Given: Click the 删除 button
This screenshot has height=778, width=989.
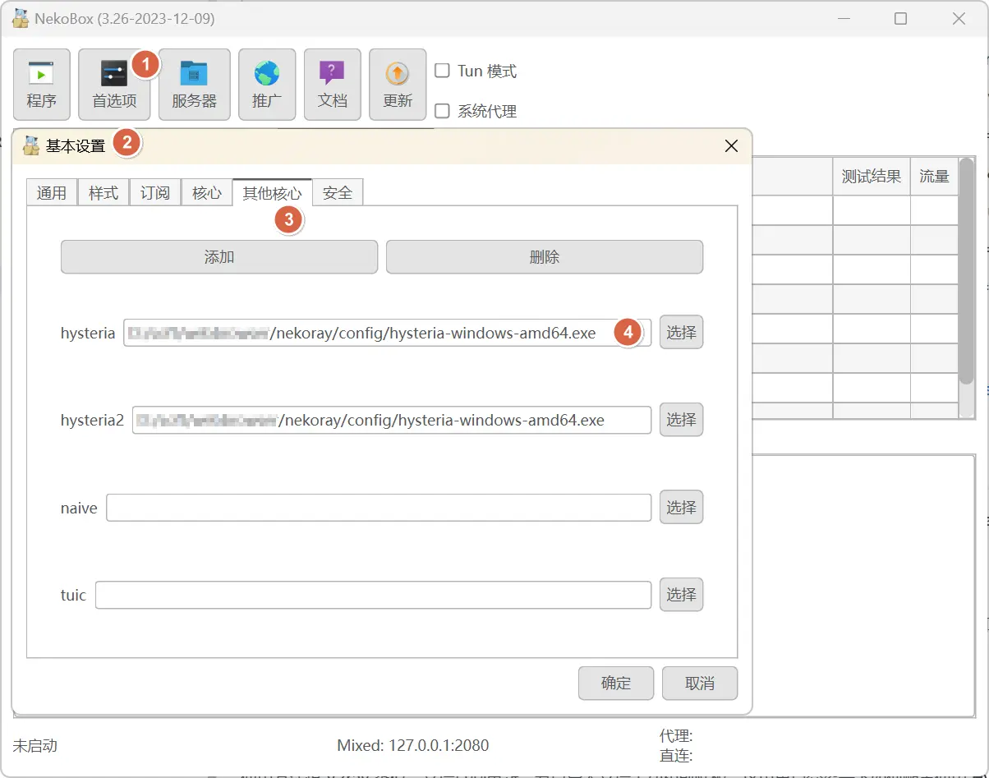Looking at the screenshot, I should 545,257.
